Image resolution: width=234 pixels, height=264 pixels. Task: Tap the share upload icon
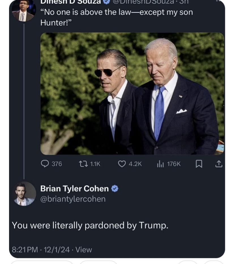pyautogui.click(x=219, y=164)
